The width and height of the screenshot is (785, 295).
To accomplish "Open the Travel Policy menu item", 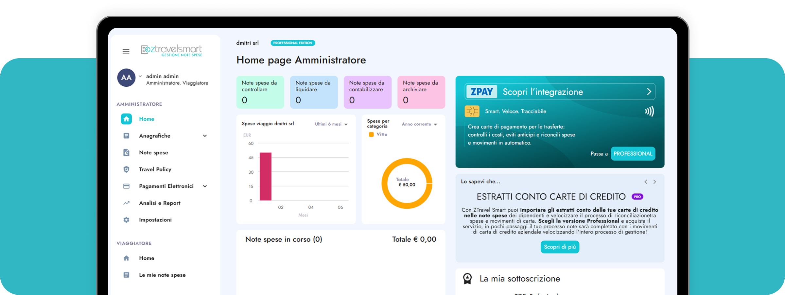I will pyautogui.click(x=155, y=169).
